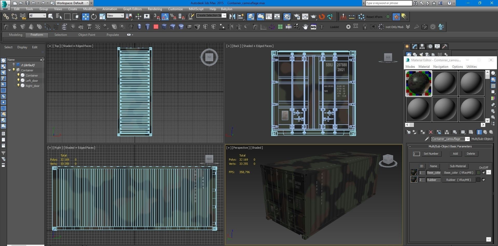Toggle the Angle Snap magnet icon
Viewport: 498px width, 246px height.
click(165, 17)
